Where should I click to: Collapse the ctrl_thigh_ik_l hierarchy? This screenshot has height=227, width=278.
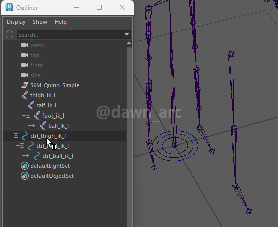pos(16,136)
